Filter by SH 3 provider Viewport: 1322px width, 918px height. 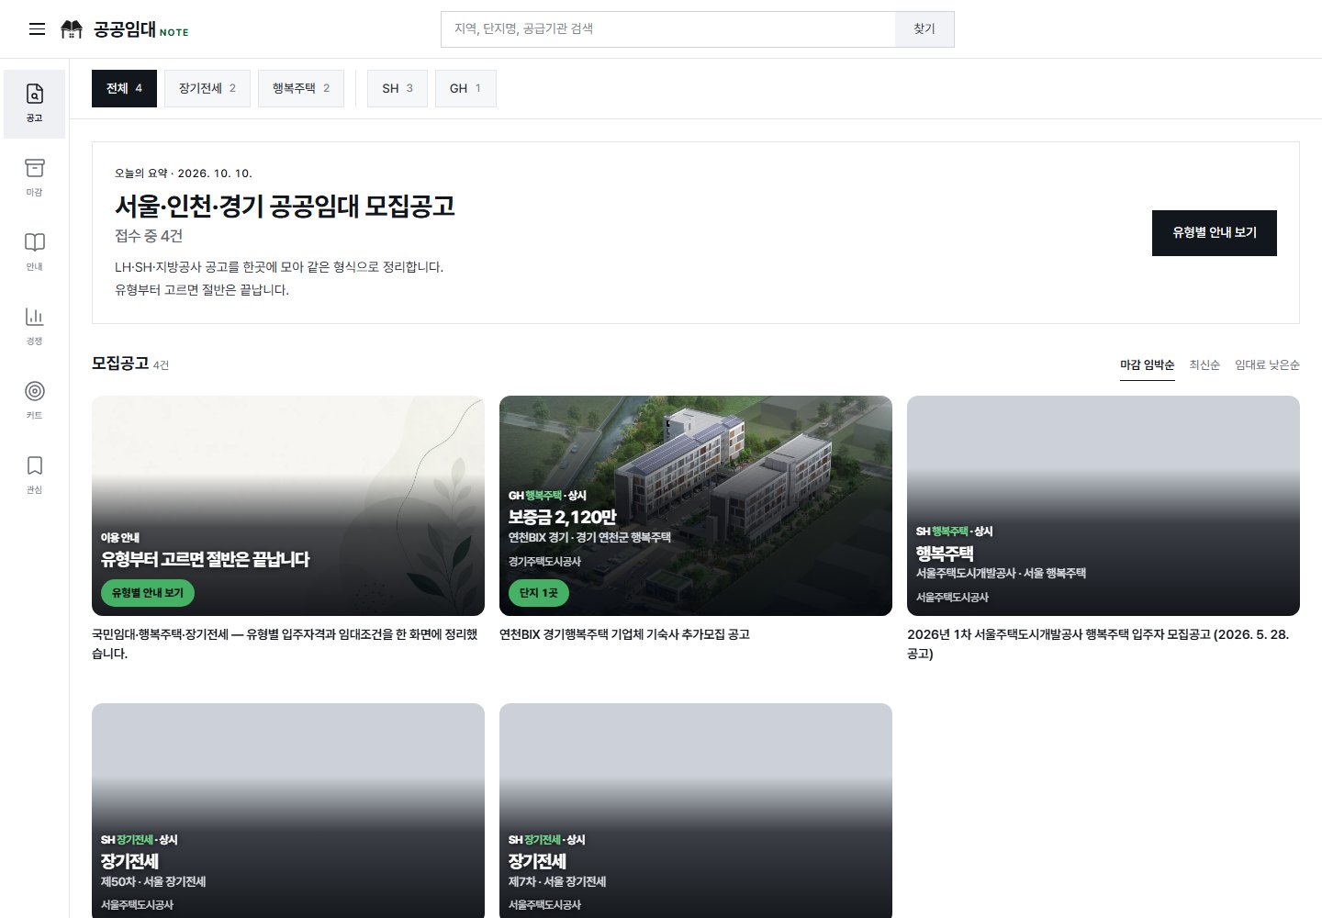[x=398, y=88]
